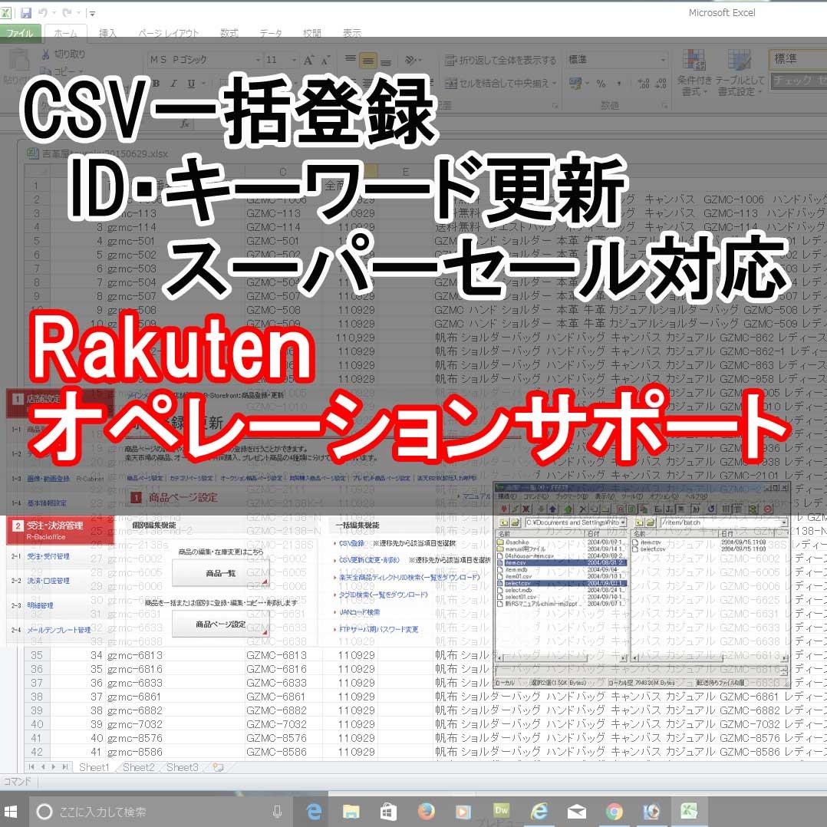Click the Save icon in quick access toolbar
Viewport: 827px width, 827px height.
pos(26,12)
